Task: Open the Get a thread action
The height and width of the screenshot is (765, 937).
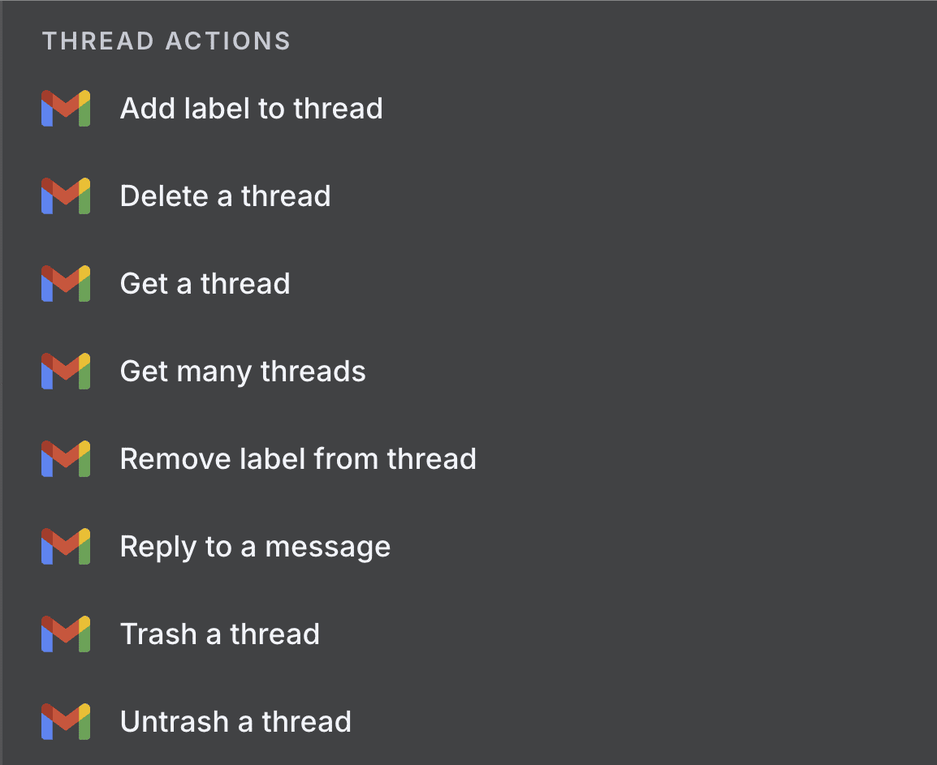Action: [x=205, y=283]
